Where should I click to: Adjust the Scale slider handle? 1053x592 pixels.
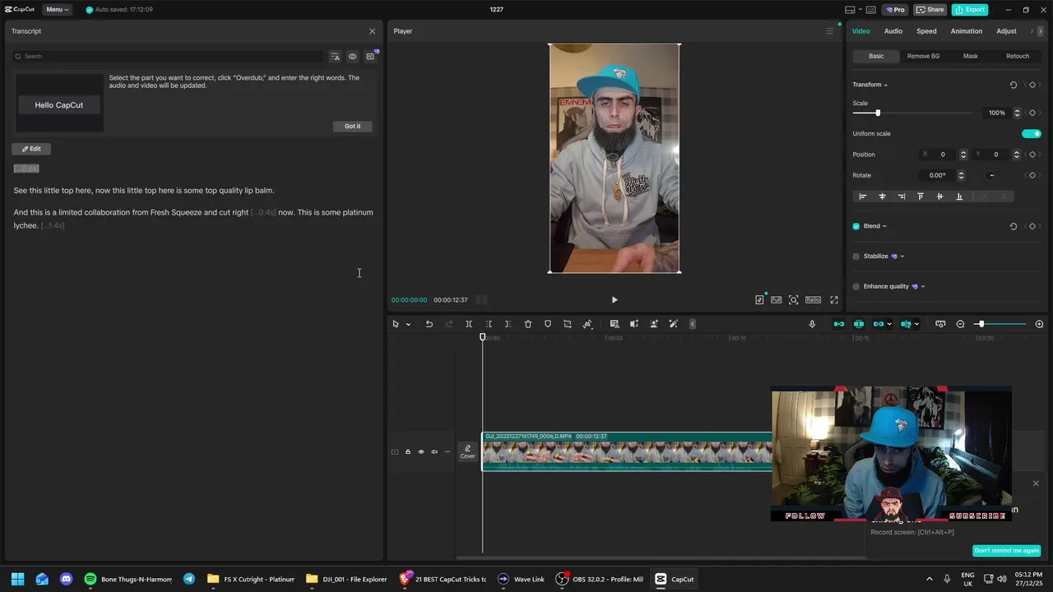[878, 113]
